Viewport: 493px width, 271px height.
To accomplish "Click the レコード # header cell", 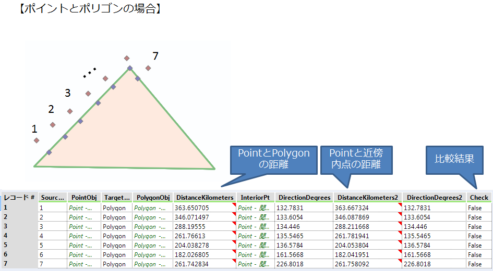I will point(19,198).
